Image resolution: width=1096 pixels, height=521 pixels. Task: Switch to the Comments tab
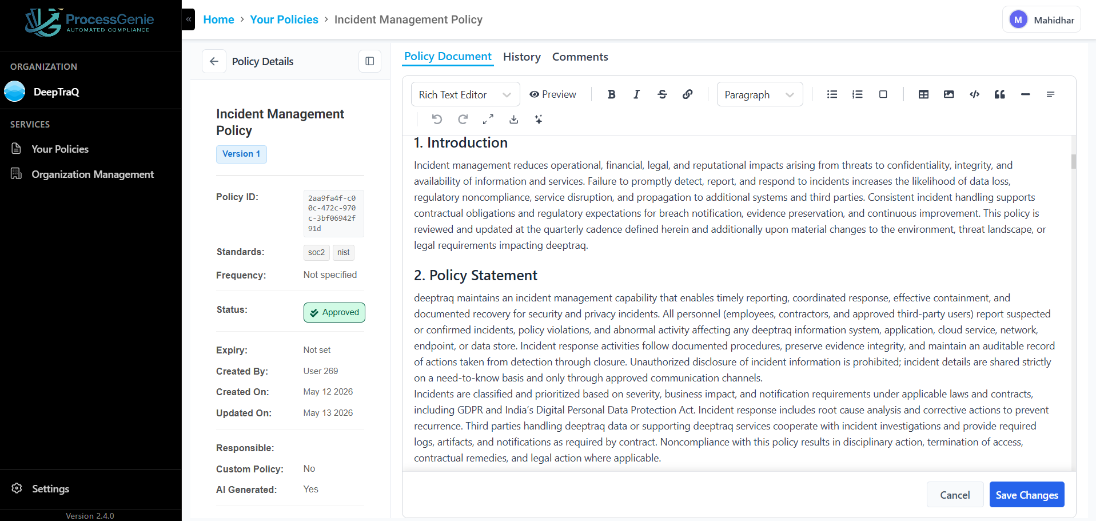pos(580,57)
